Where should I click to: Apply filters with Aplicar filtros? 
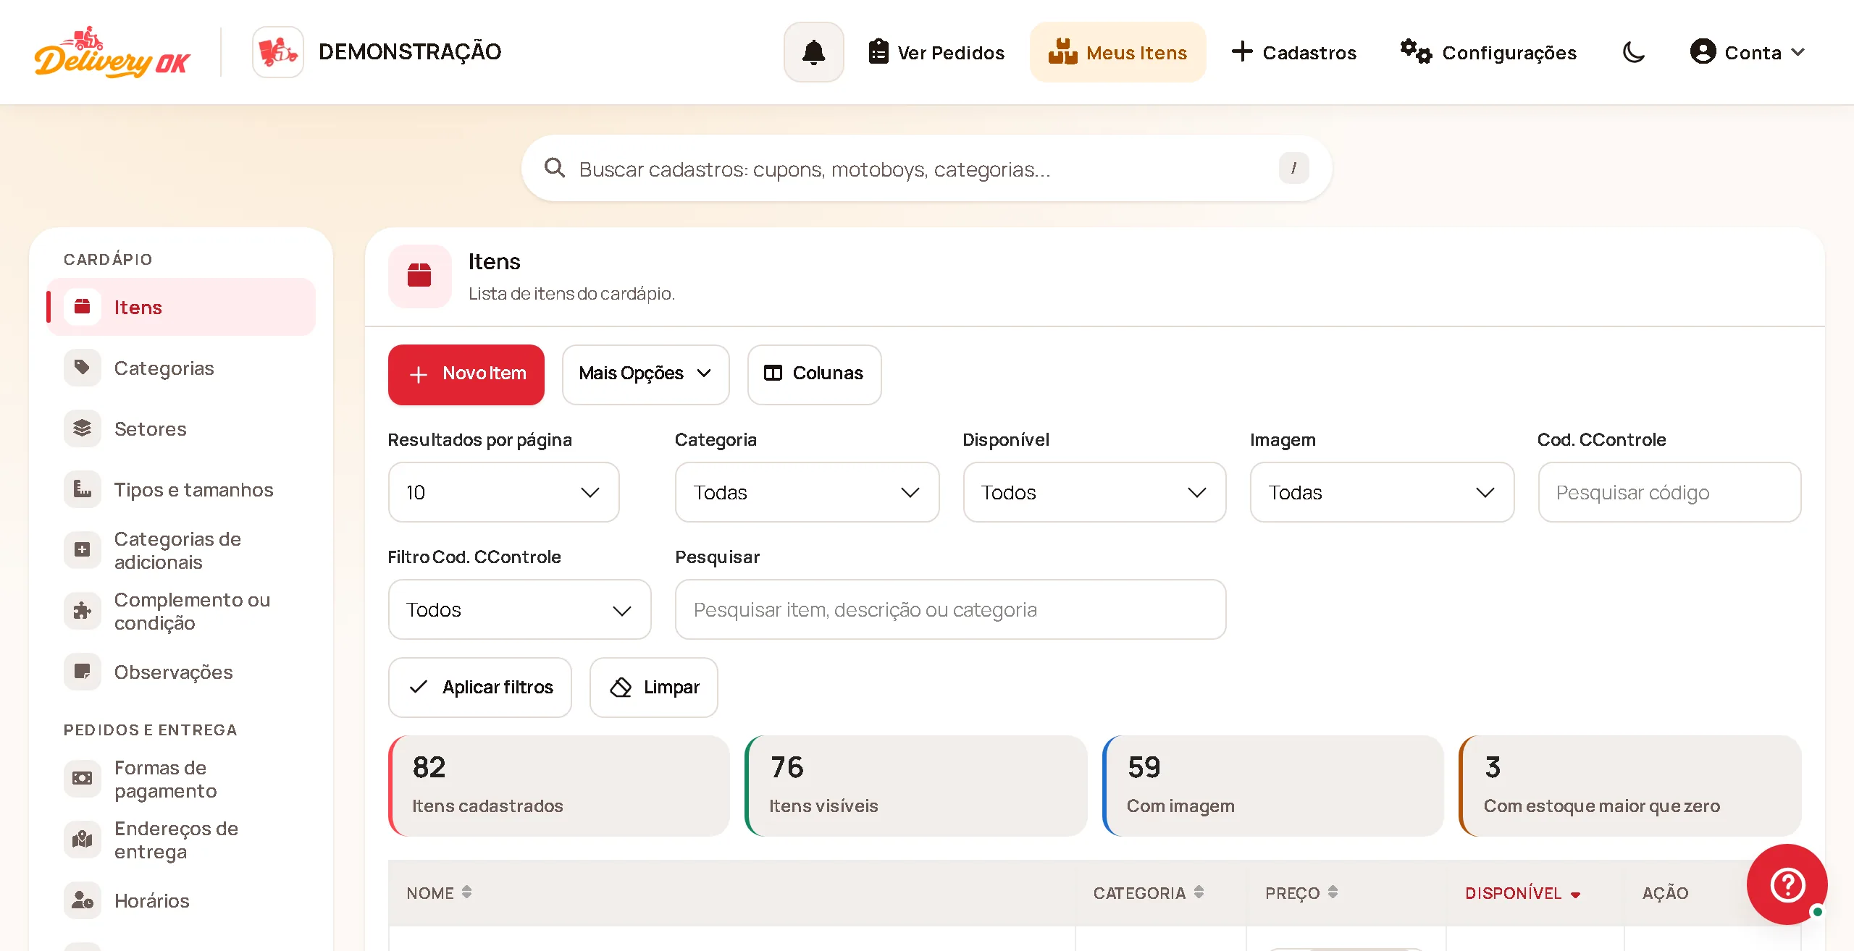(480, 688)
